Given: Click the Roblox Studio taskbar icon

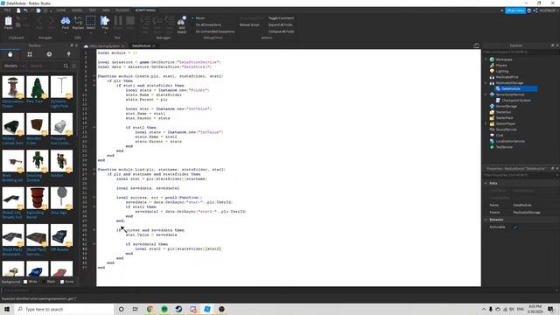Looking at the screenshot, I should point(207,309).
